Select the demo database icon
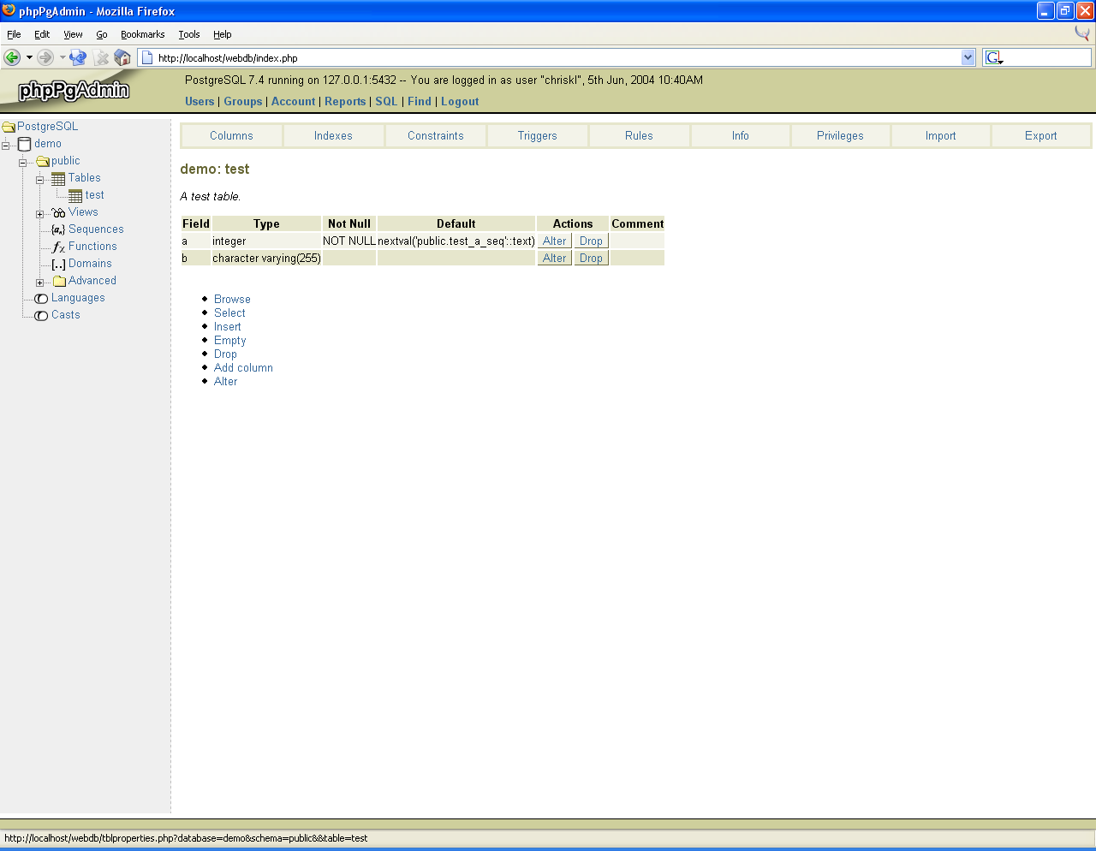1096x851 pixels. [24, 144]
